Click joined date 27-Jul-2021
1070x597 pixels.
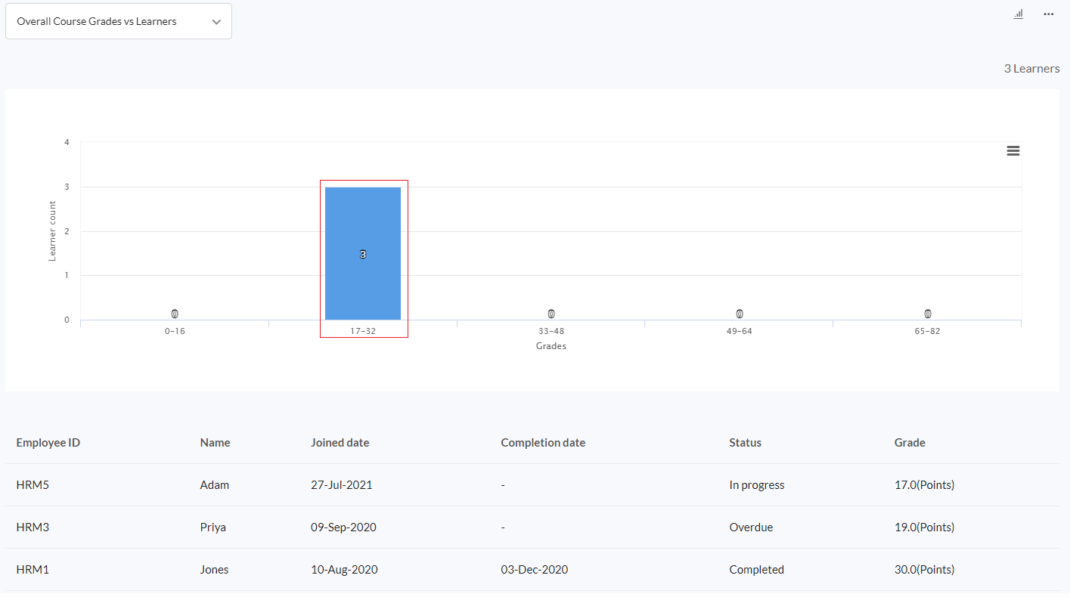click(x=342, y=484)
